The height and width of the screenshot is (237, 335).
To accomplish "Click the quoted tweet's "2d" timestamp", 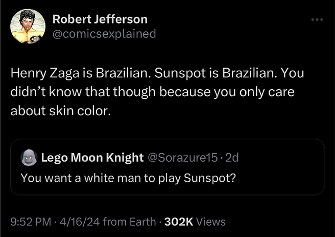I will click(232, 158).
